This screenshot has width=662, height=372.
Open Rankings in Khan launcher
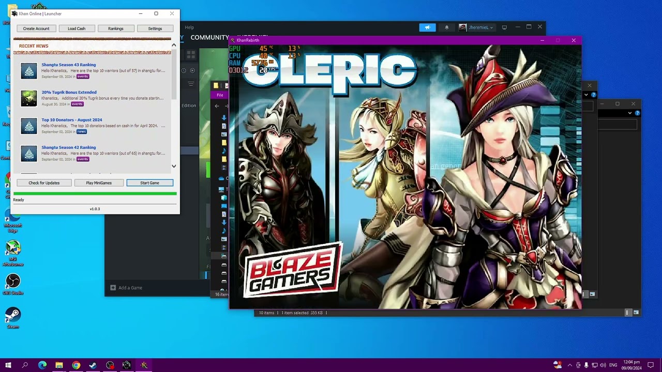point(116,28)
